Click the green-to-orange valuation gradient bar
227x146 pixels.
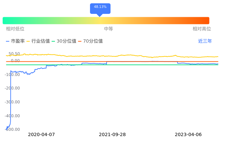(x=106, y=20)
